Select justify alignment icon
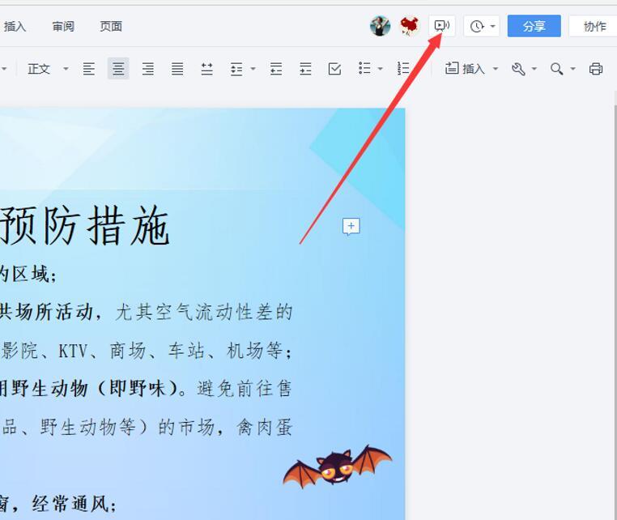This screenshot has height=520, width=617. click(177, 69)
